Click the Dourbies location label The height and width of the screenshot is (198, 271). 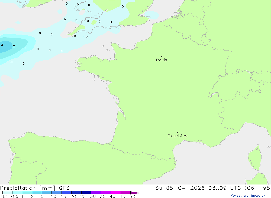[x=178, y=136]
